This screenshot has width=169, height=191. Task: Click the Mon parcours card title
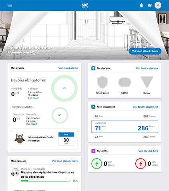(18, 161)
